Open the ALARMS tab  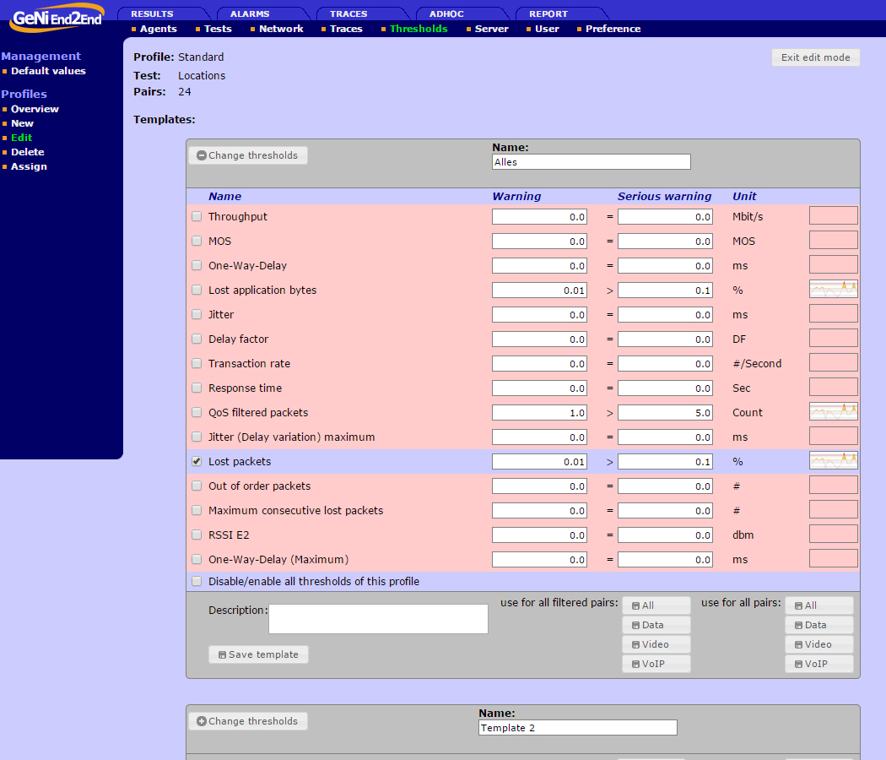[x=250, y=14]
